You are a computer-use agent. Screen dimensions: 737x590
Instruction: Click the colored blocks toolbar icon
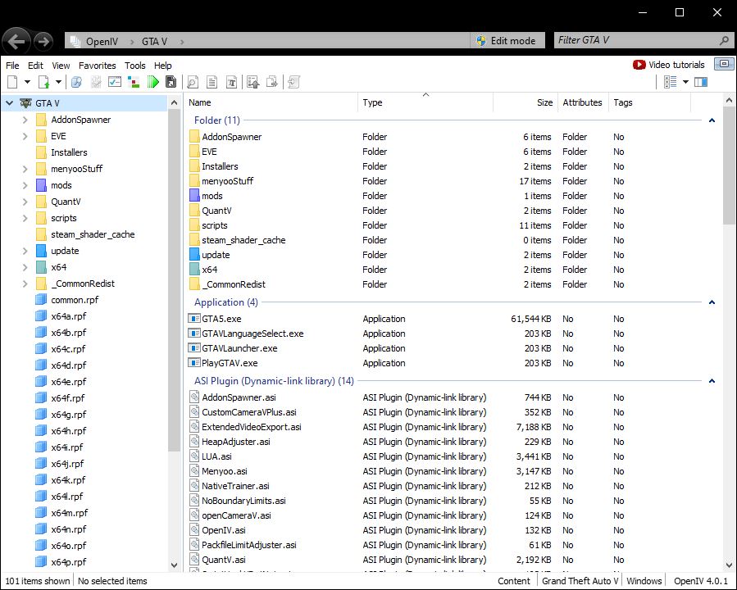pos(134,82)
